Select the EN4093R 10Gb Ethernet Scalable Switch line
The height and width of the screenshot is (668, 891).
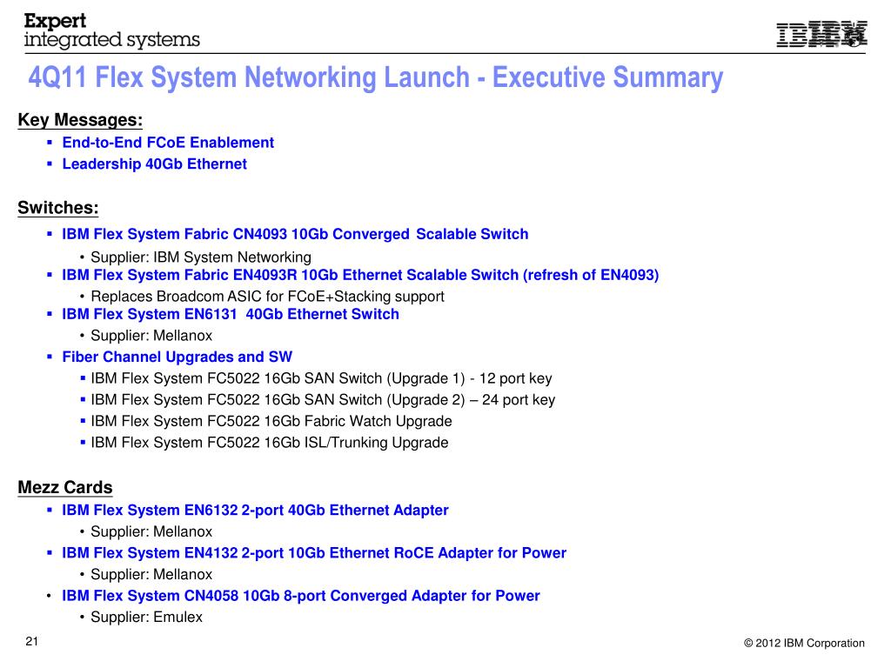pos(360,275)
